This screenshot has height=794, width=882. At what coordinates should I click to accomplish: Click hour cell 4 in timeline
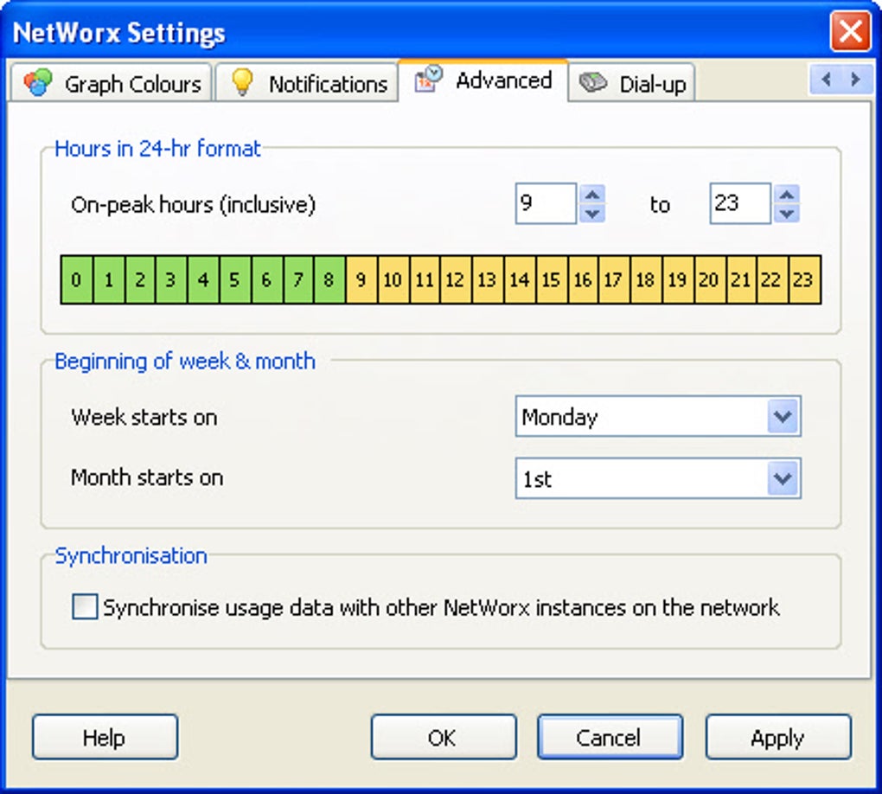203,279
